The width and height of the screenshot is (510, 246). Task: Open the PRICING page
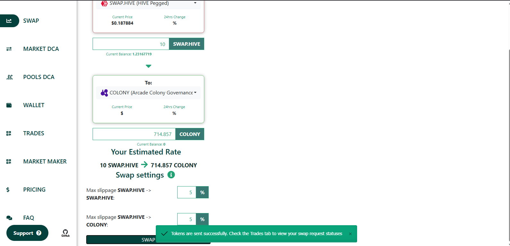point(34,190)
